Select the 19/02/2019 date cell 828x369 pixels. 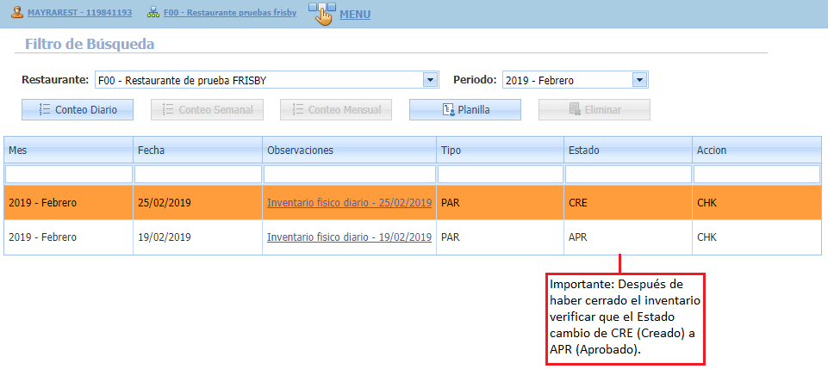click(x=197, y=237)
